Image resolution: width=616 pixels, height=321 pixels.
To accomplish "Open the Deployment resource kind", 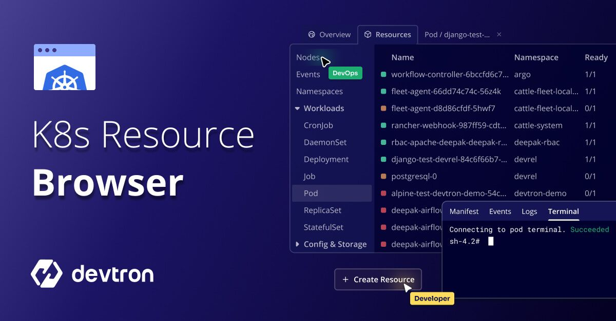I will point(326,159).
